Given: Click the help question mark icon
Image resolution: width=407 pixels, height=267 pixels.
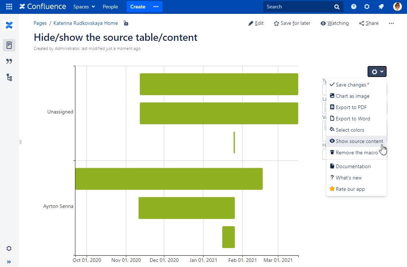Looking at the screenshot, I should coord(353,6).
